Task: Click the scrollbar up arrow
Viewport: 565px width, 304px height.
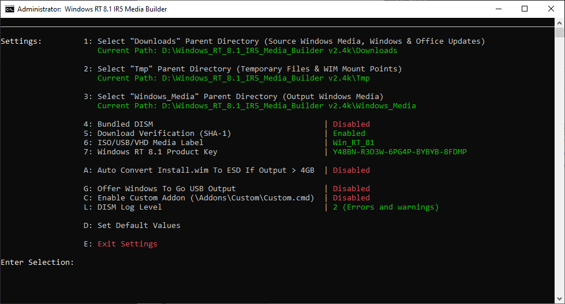Action: [559, 22]
